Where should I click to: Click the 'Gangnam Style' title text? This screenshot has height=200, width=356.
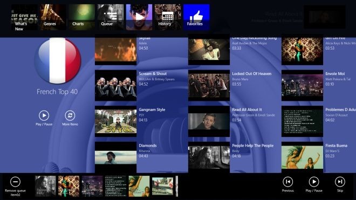tap(152, 109)
